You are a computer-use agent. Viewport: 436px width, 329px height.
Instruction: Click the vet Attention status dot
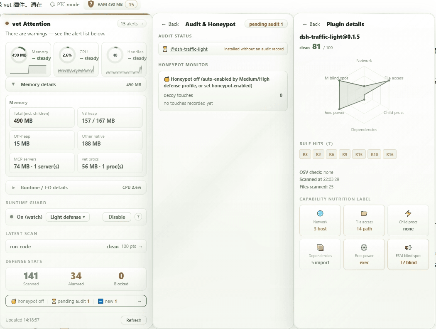tap(7, 24)
